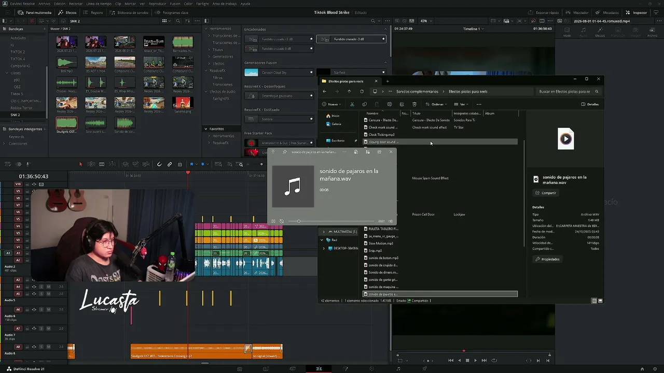Click Exportar rápido button
Image resolution: width=664 pixels, height=373 pixels.
click(544, 12)
